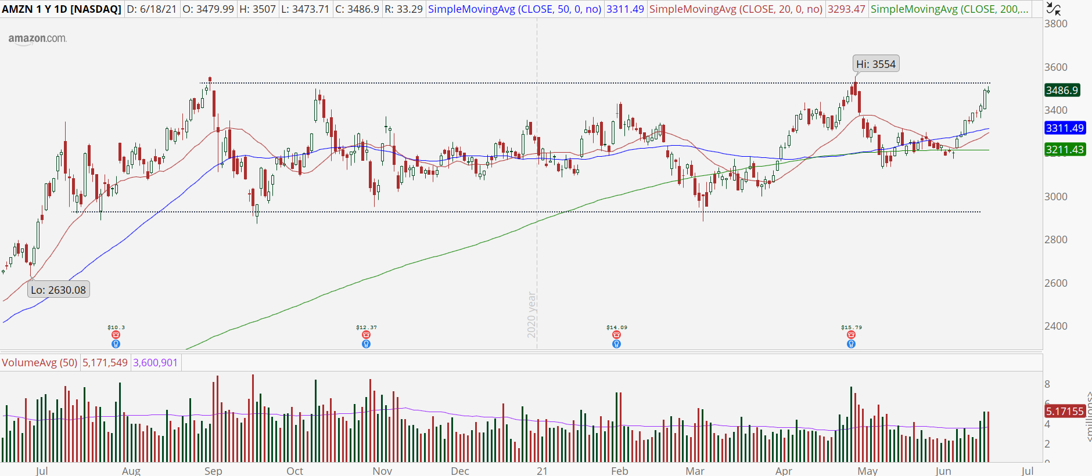Click the green 3211.43 price axis tag
This screenshot has height=476, width=1092.
click(x=1065, y=149)
